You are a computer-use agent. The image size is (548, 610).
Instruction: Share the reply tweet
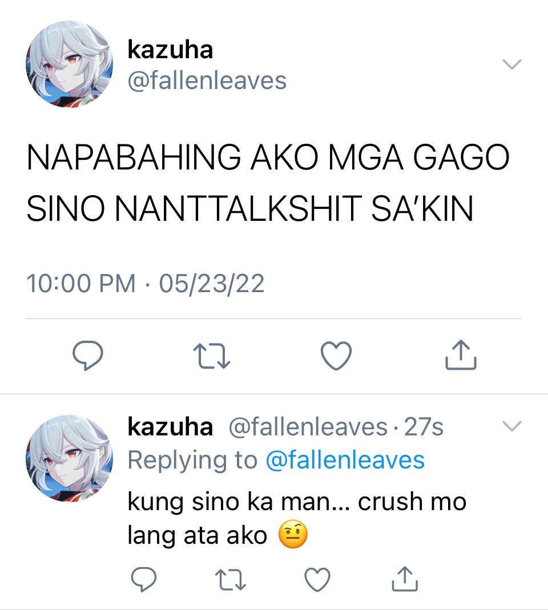pyautogui.click(x=405, y=579)
